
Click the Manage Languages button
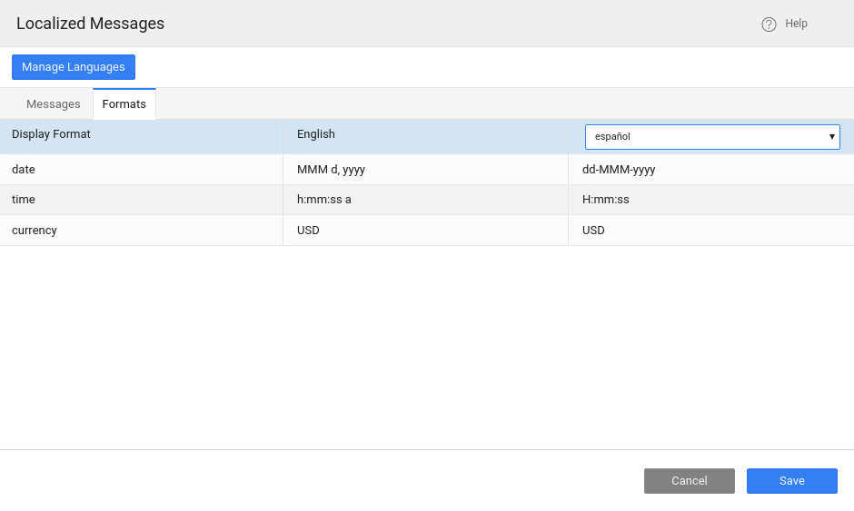(74, 67)
